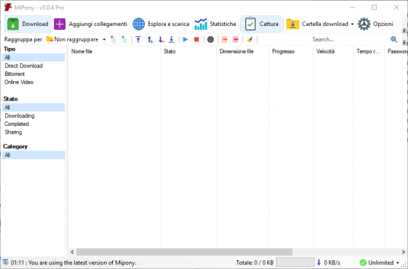This screenshot has width=408, height=269.
Task: Move selection to bottom of queue
Action: point(171,39)
